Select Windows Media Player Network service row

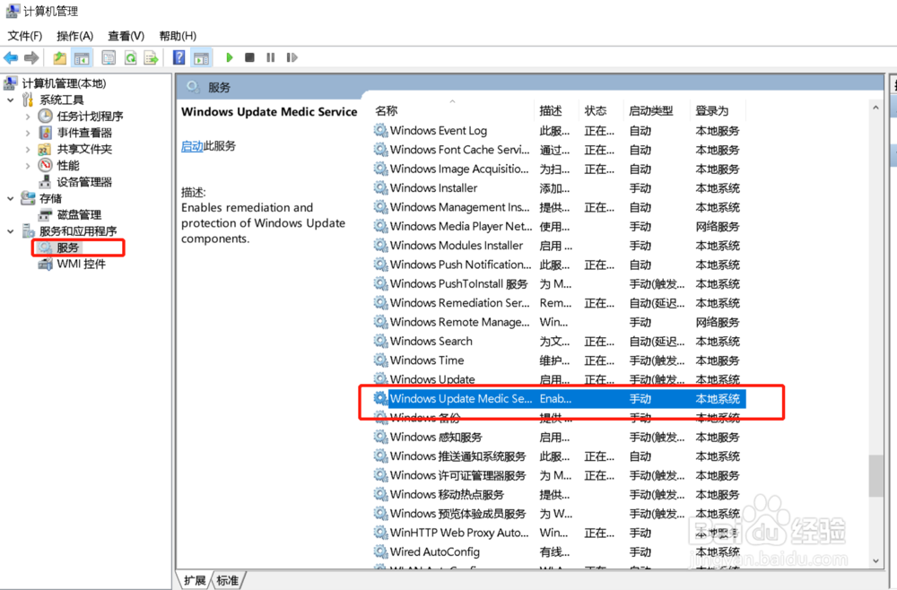(x=559, y=226)
